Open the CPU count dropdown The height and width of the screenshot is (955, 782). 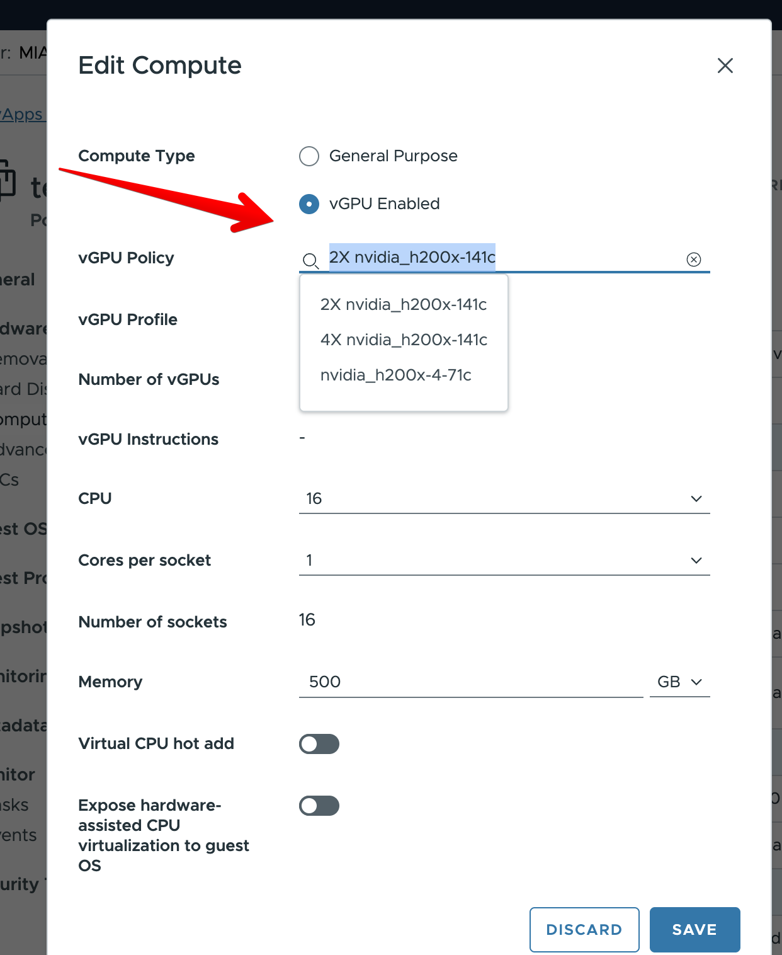point(504,498)
